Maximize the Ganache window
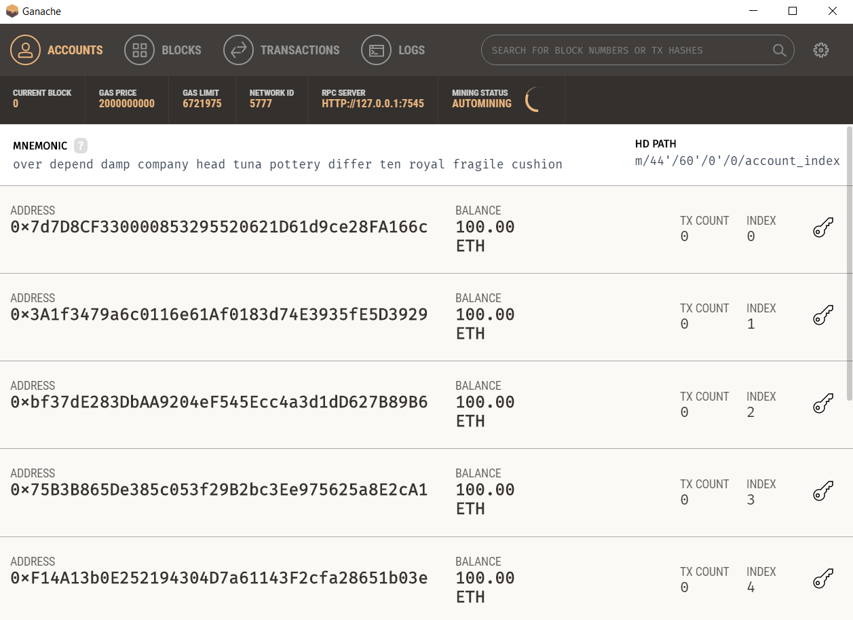853x620 pixels. (x=793, y=12)
